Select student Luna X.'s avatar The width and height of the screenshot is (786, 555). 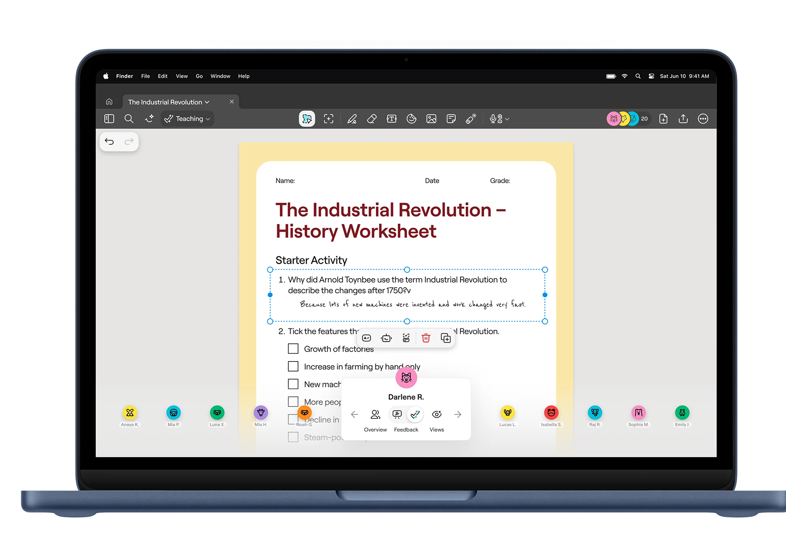217,413
